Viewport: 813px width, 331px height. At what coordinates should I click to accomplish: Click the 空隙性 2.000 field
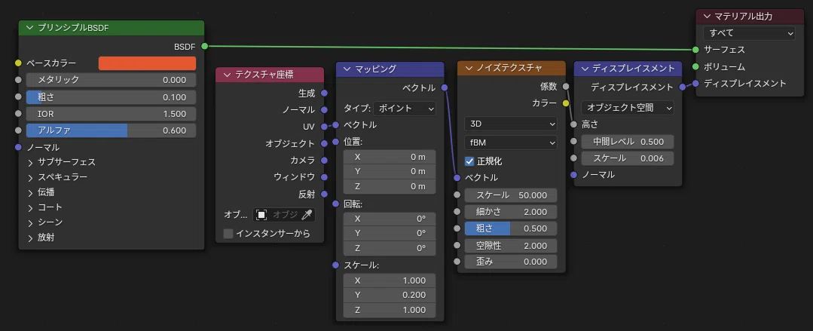pos(511,245)
